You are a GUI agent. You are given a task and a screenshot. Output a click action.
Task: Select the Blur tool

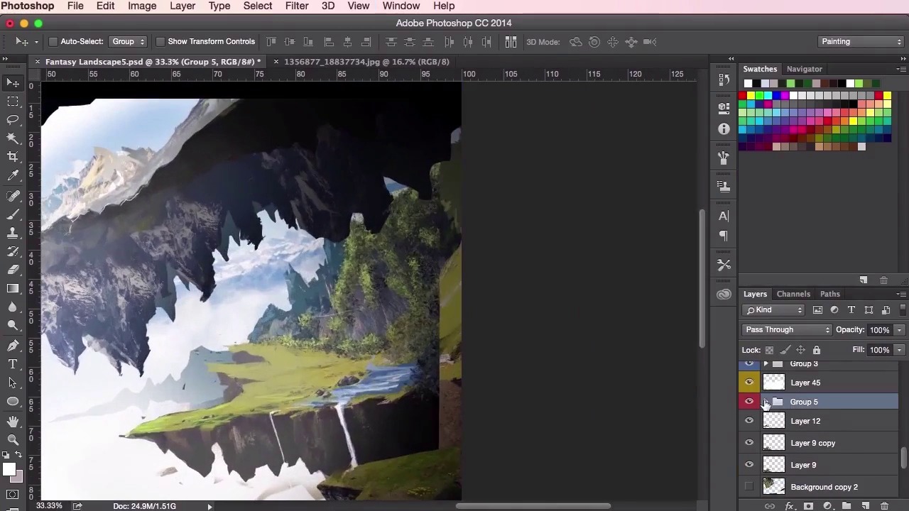click(13, 307)
